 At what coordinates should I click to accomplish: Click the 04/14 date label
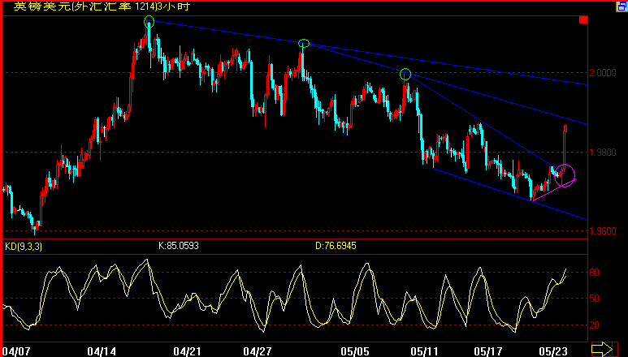pyautogui.click(x=102, y=351)
